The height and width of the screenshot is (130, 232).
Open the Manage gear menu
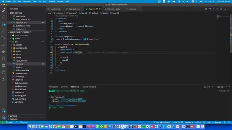3,117
